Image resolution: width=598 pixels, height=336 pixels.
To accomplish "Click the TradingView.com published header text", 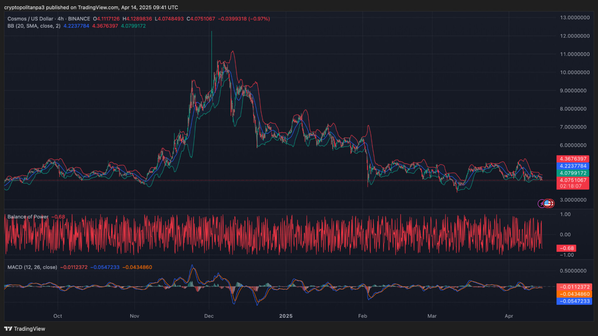I will [x=91, y=7].
